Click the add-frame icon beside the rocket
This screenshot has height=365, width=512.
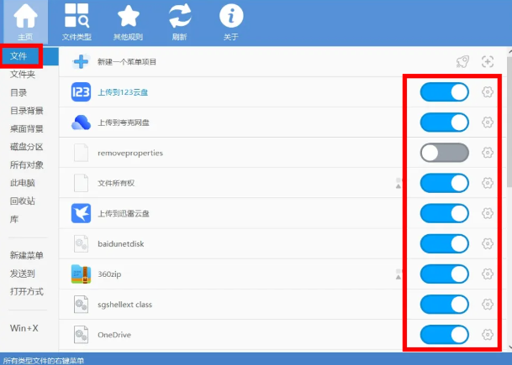click(x=487, y=61)
